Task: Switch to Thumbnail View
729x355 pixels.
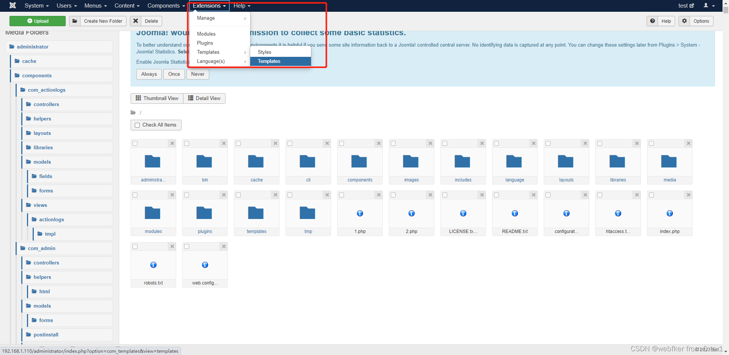Action: 157,99
